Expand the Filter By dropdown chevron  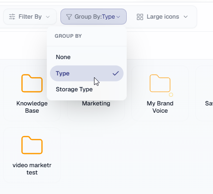[x=48, y=17]
